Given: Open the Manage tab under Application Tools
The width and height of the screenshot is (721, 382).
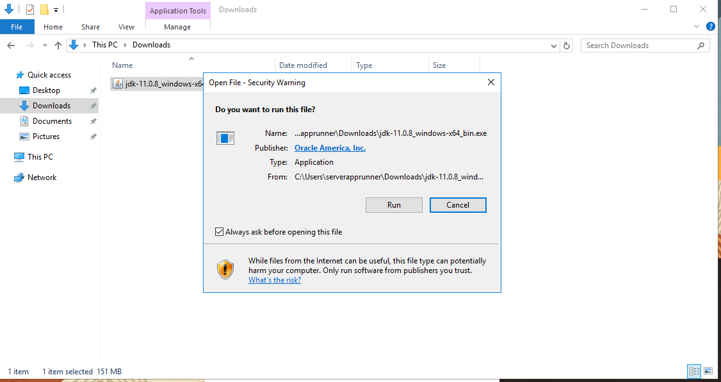Looking at the screenshot, I should point(177,27).
